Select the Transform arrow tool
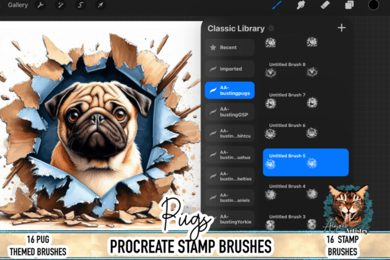Screen dimensions: 390x260 pyautogui.click(x=100, y=5)
